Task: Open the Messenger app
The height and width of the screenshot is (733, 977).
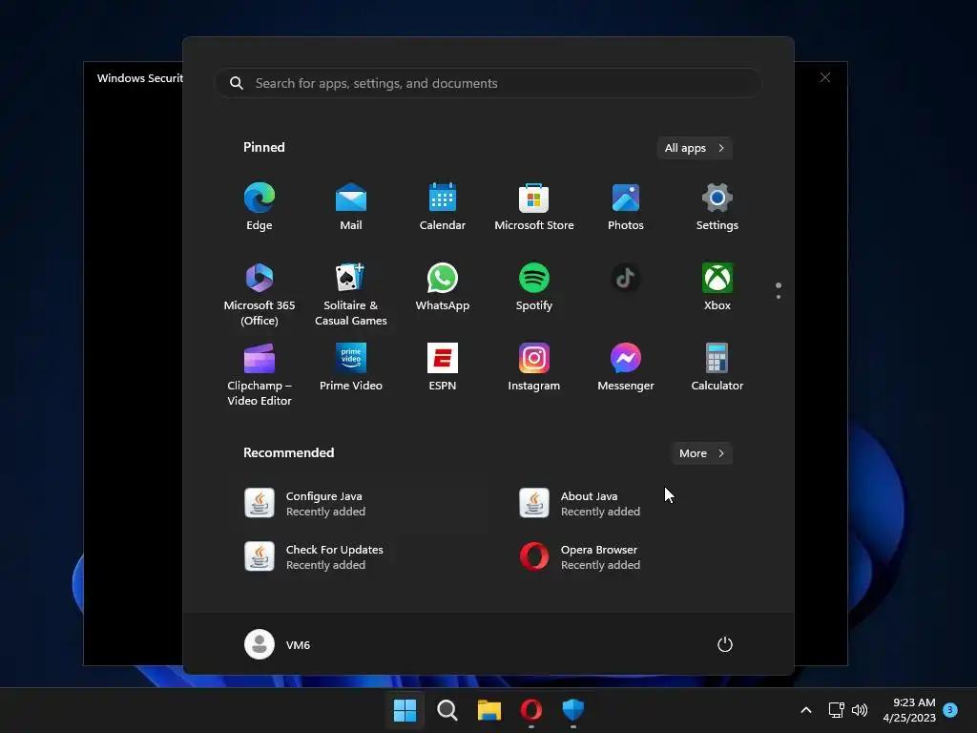Action: pos(626,367)
